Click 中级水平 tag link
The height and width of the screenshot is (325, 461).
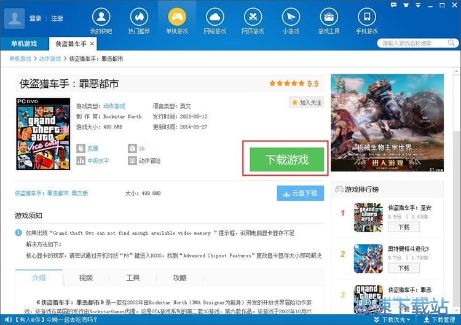pyautogui.click(x=98, y=161)
